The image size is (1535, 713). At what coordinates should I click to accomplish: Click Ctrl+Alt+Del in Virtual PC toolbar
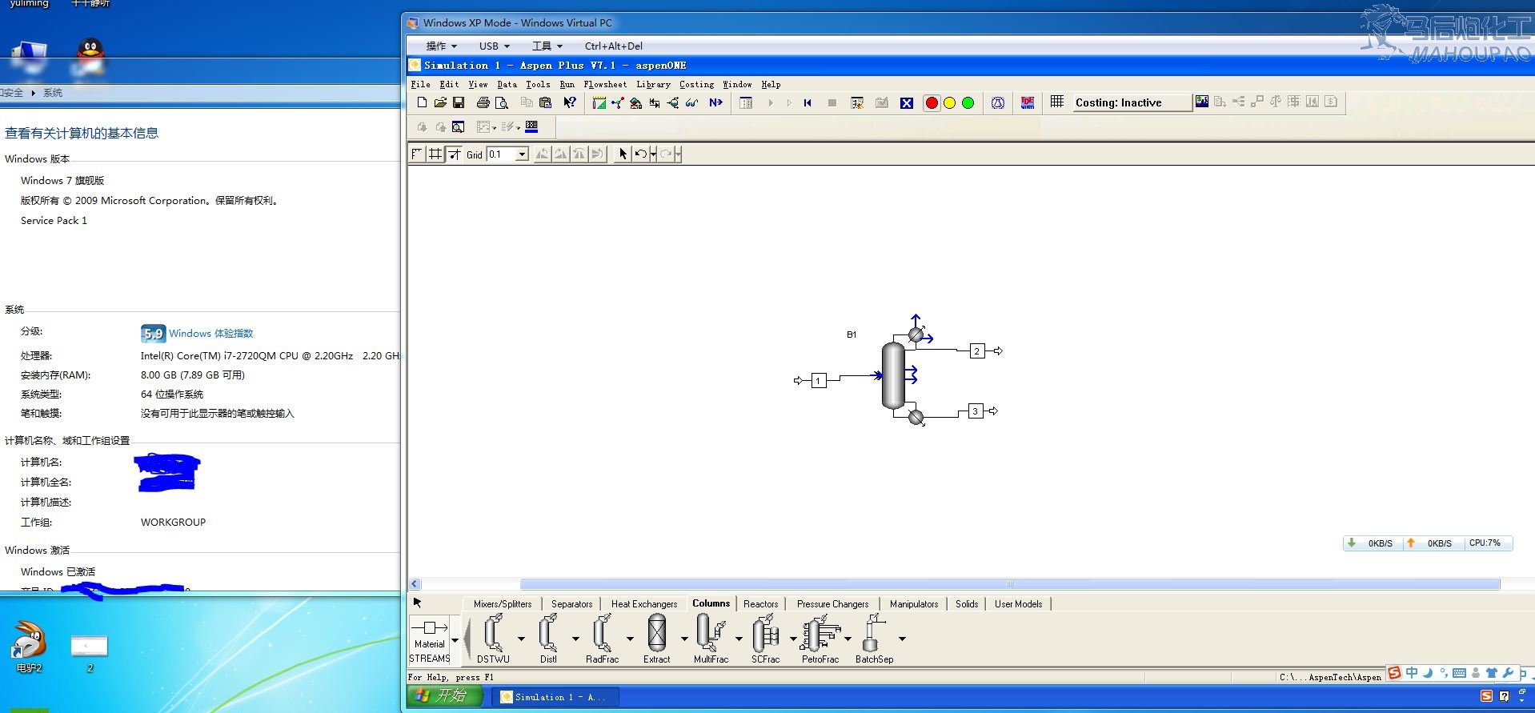click(613, 46)
